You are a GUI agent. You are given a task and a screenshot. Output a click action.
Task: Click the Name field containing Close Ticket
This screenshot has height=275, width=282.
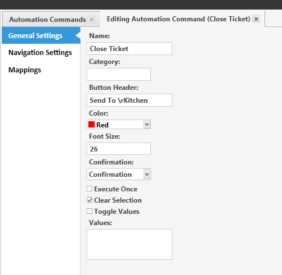tap(129, 49)
